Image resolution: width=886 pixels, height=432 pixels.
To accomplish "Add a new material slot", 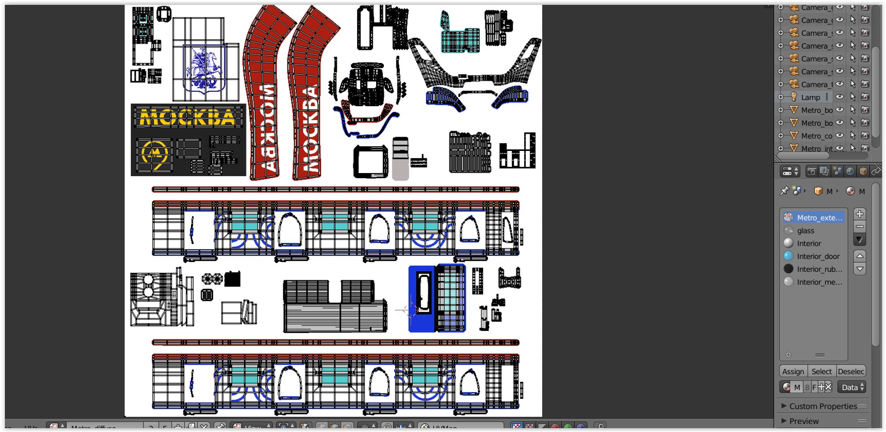I will pyautogui.click(x=860, y=214).
